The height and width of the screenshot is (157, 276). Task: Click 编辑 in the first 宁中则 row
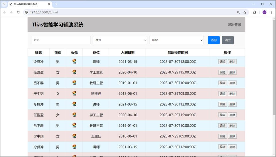(223, 93)
